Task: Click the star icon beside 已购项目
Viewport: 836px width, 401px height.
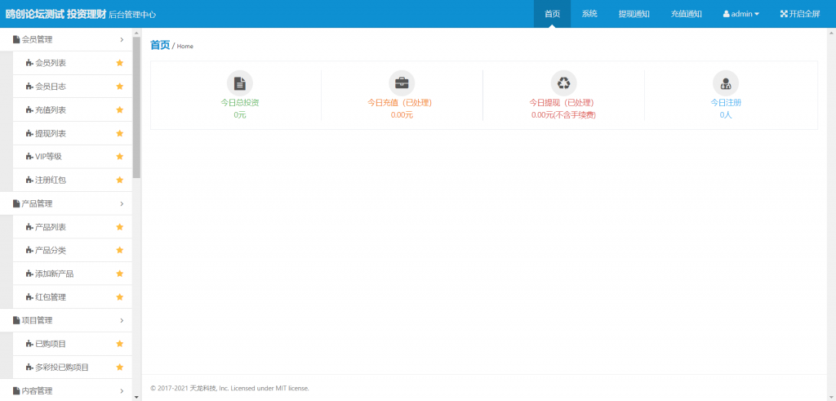Action: (120, 344)
